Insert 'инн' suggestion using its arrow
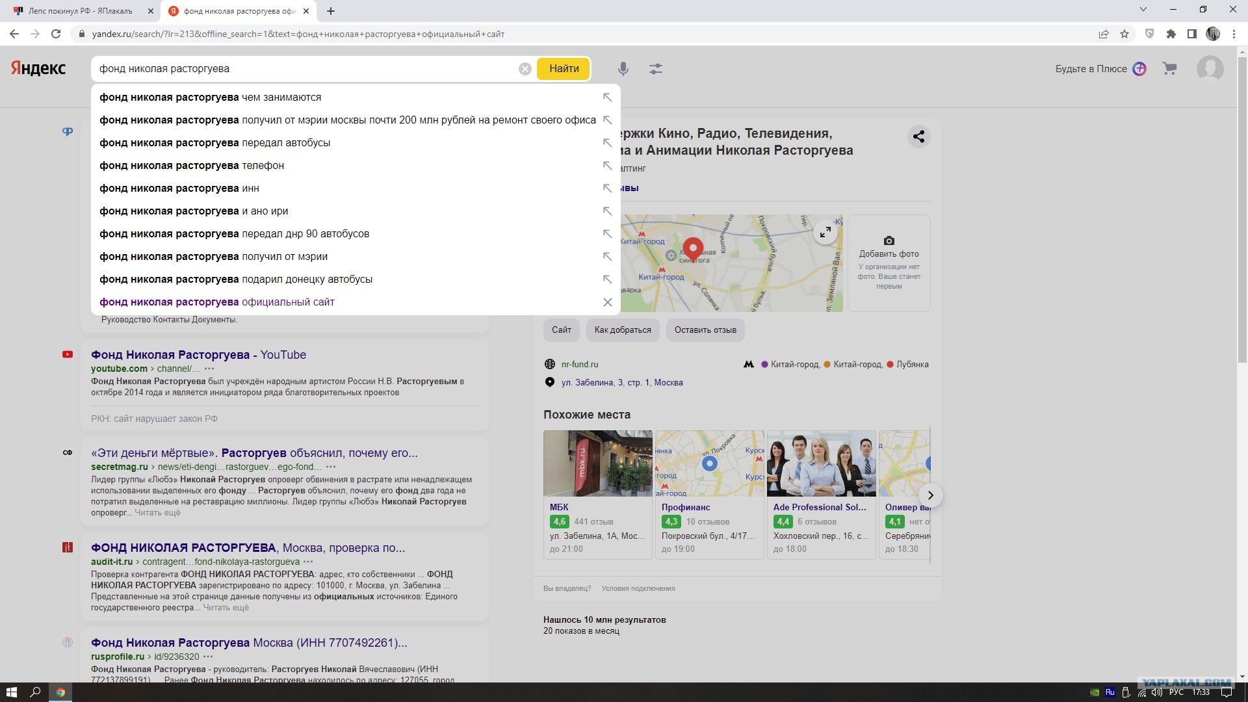Image resolution: width=1248 pixels, height=702 pixels. pyautogui.click(x=608, y=188)
